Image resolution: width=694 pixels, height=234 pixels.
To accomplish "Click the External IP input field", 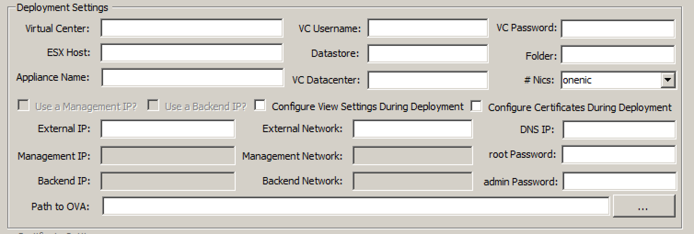I will click(x=168, y=129).
